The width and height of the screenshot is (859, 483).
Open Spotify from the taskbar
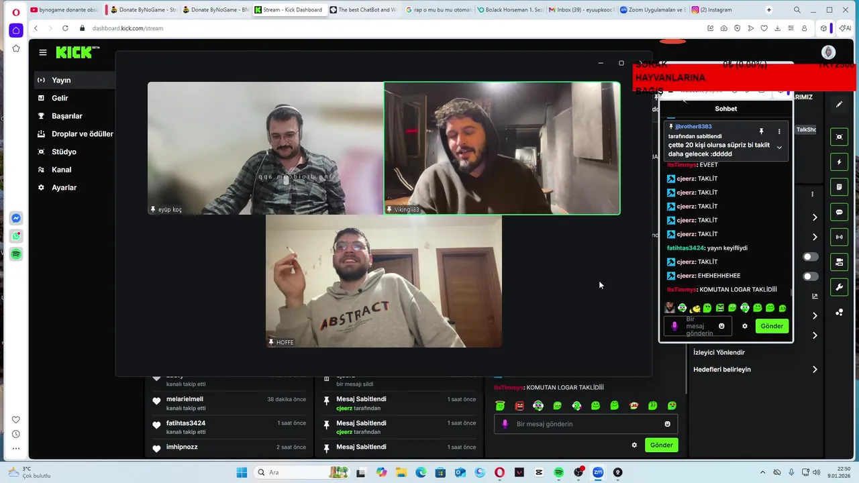558,472
